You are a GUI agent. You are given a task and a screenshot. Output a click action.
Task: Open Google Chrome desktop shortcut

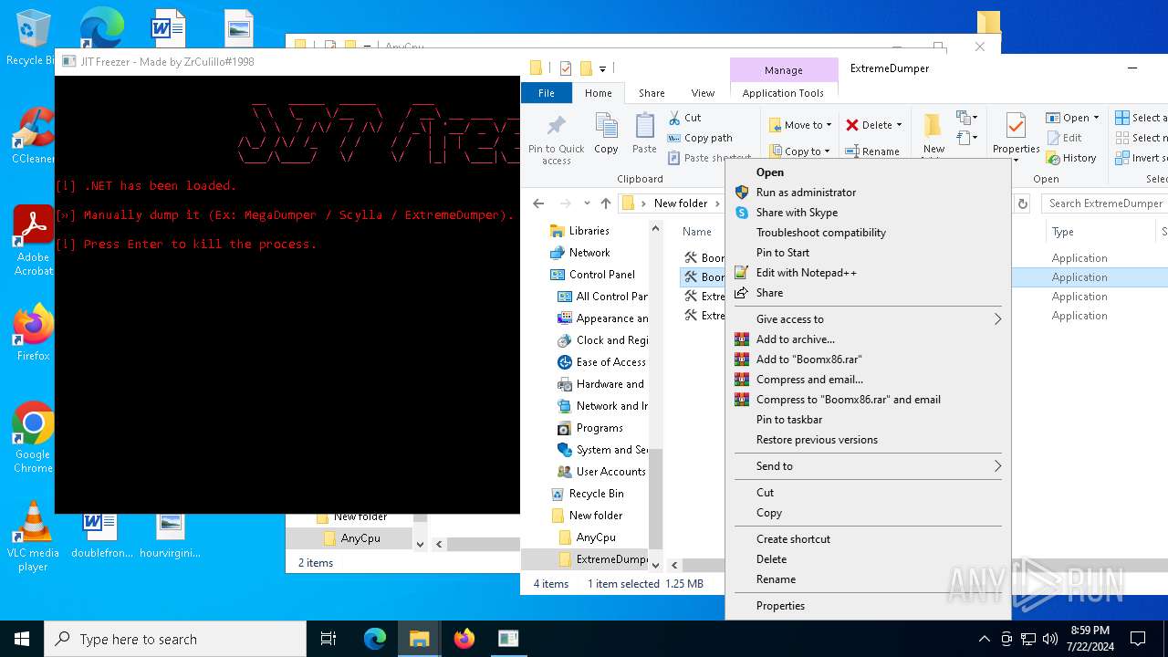tap(33, 438)
